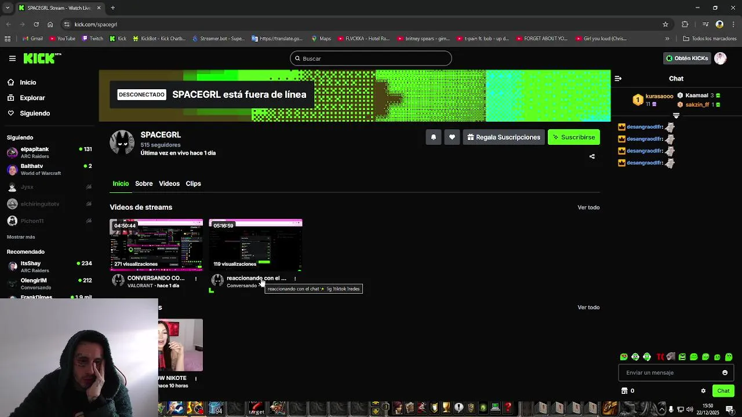The width and height of the screenshot is (742, 417).
Task: Open options menu for reaccionando video
Action: point(294,279)
